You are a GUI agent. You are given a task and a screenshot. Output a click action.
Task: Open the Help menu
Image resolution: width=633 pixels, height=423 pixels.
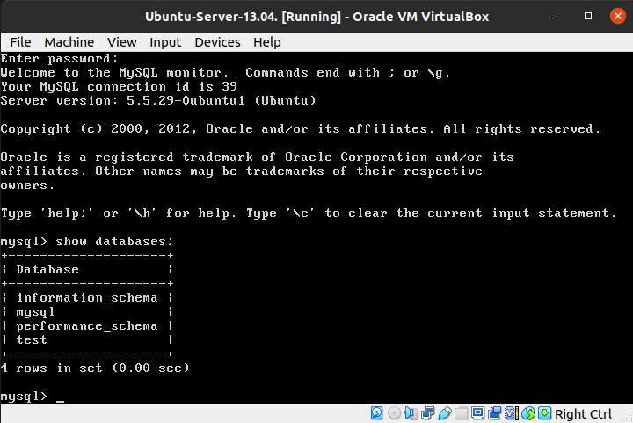pyautogui.click(x=267, y=42)
